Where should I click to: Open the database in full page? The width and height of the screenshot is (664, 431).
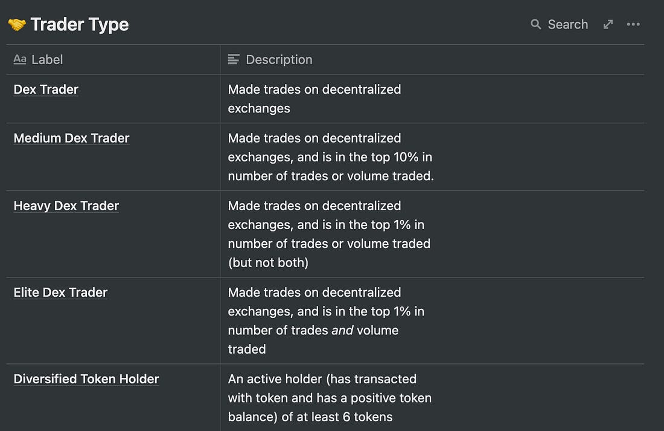tap(608, 25)
